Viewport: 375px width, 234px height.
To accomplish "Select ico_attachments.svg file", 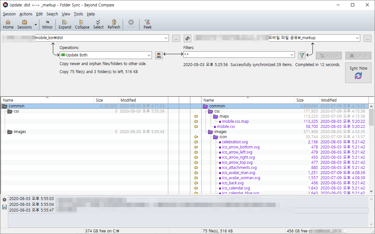I will click(x=239, y=167).
